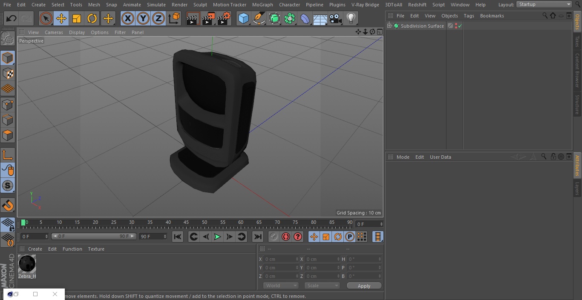582x300 pixels.
Task: Switch to Texture mode
Action: click(x=8, y=73)
